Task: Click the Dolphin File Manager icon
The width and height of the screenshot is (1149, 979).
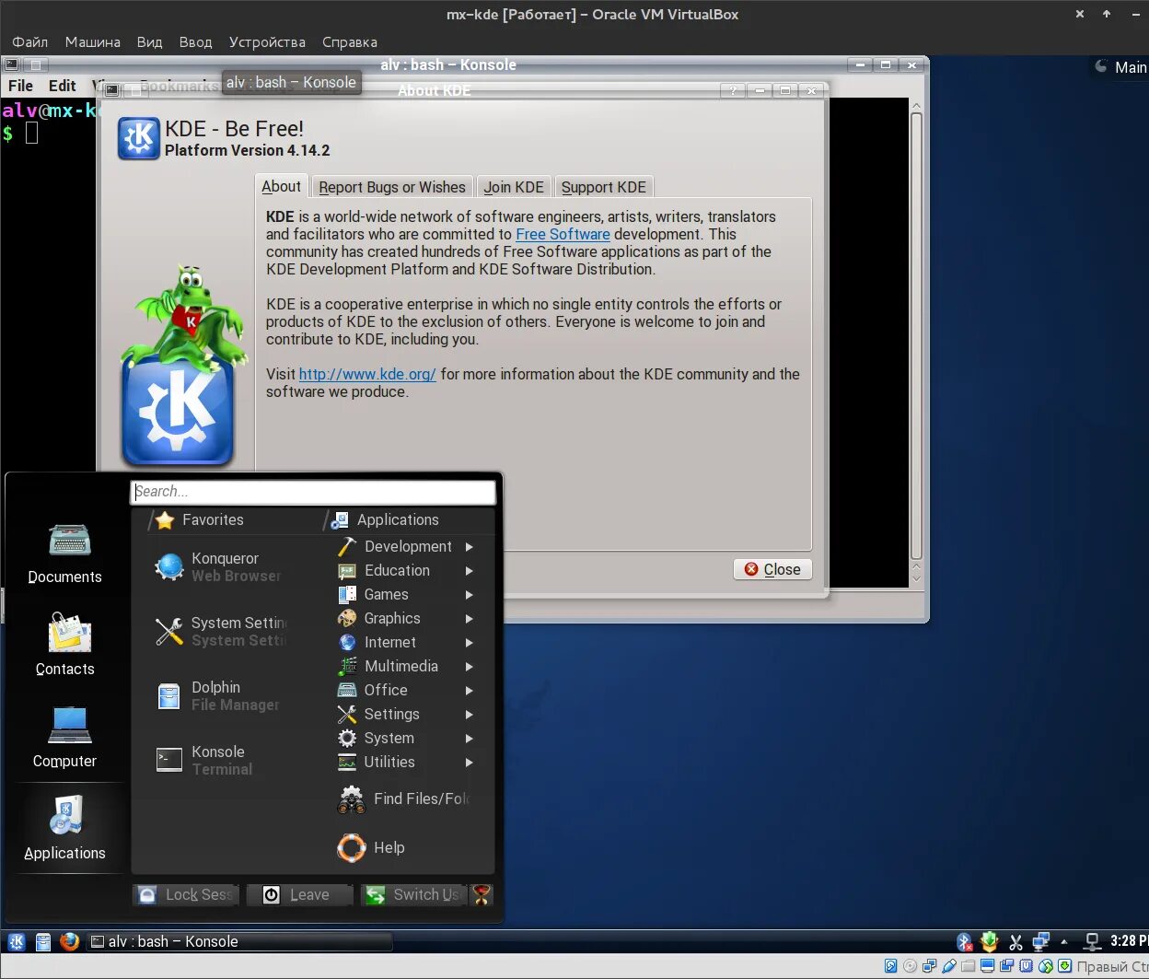Action: click(168, 696)
